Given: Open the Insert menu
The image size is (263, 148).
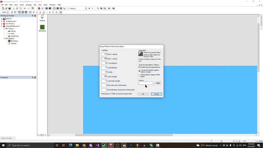Looking at the screenshot, I should coord(22,5).
